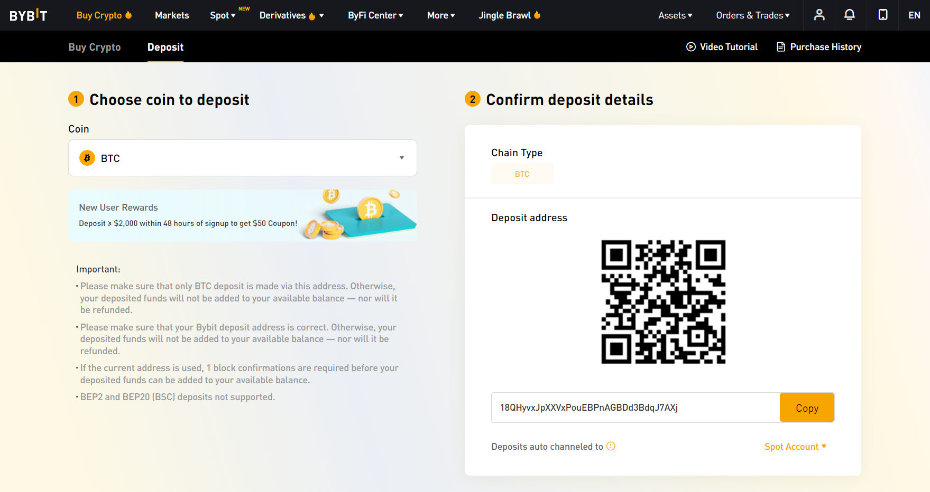Image resolution: width=930 pixels, height=492 pixels.
Task: Open the user profile icon
Action: click(819, 15)
